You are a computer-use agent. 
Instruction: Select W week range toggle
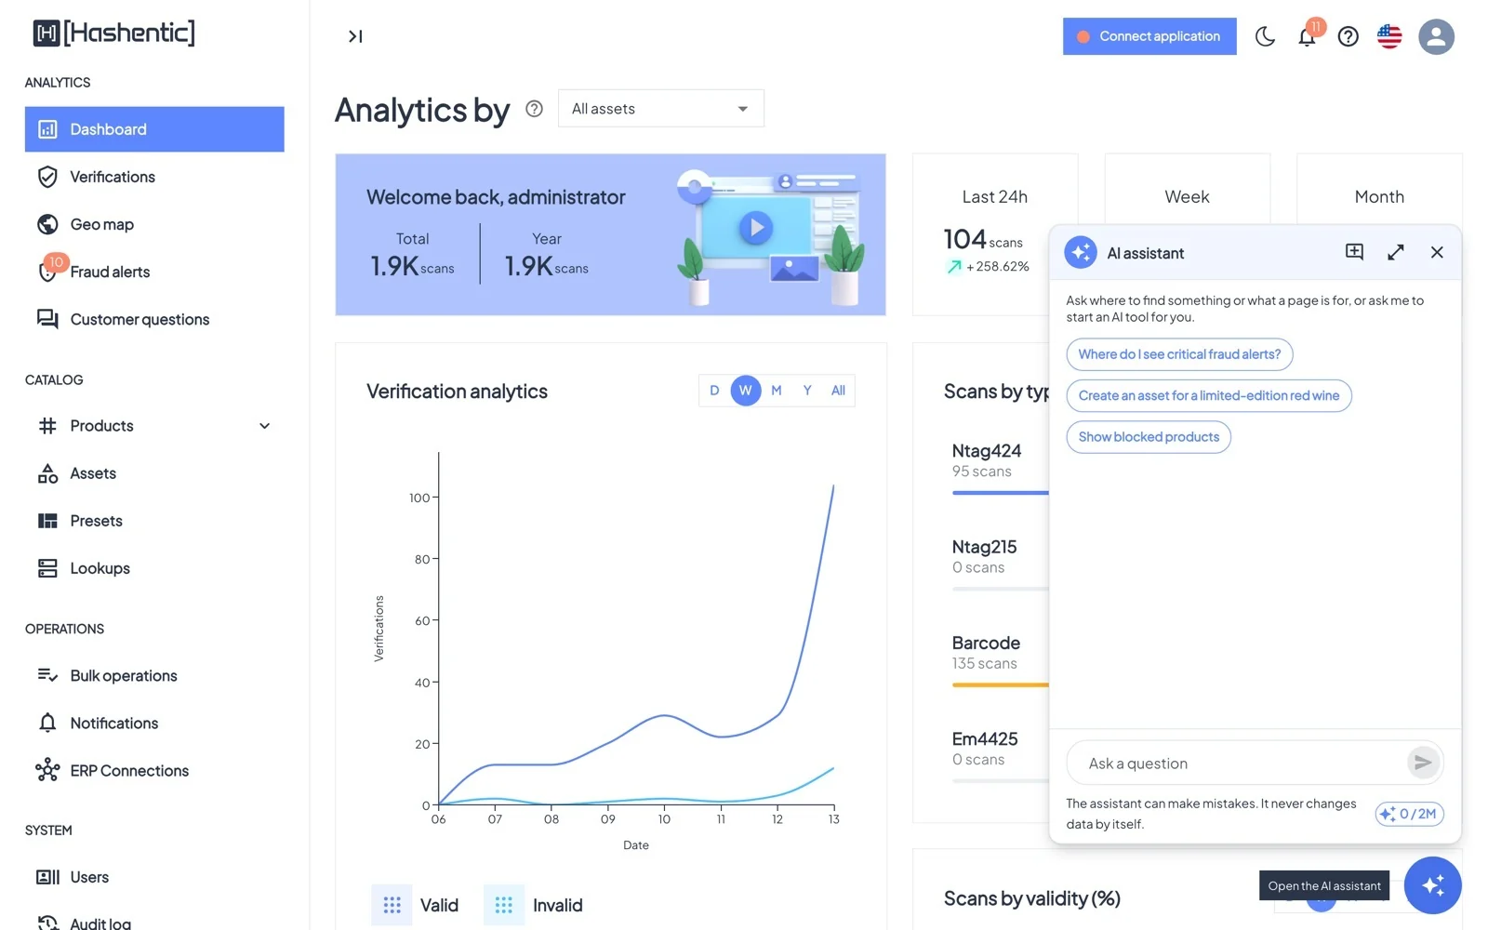[x=746, y=391]
